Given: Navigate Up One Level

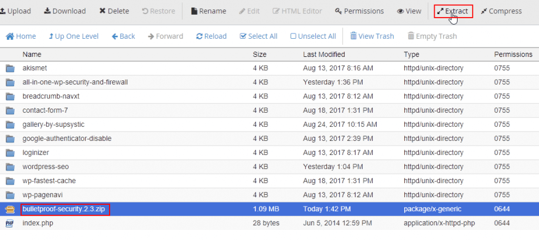Looking at the screenshot, I should 74,36.
